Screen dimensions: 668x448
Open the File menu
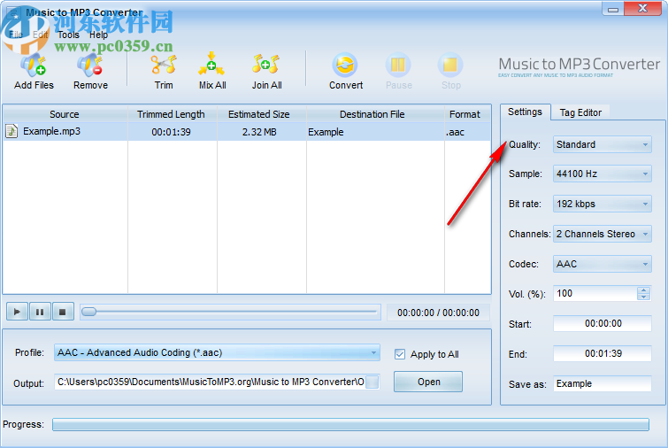(x=16, y=35)
